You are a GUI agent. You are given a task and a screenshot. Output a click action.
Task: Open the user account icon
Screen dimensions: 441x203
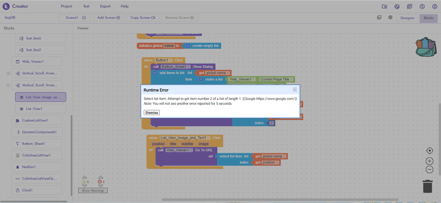(x=435, y=6)
